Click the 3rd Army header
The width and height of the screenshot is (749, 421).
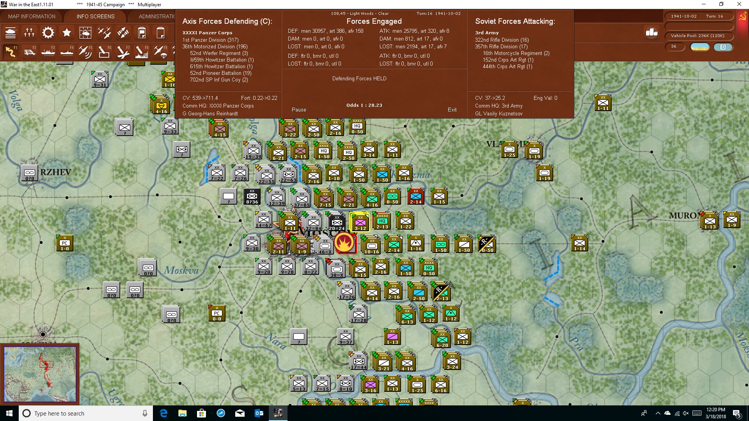pyautogui.click(x=486, y=33)
